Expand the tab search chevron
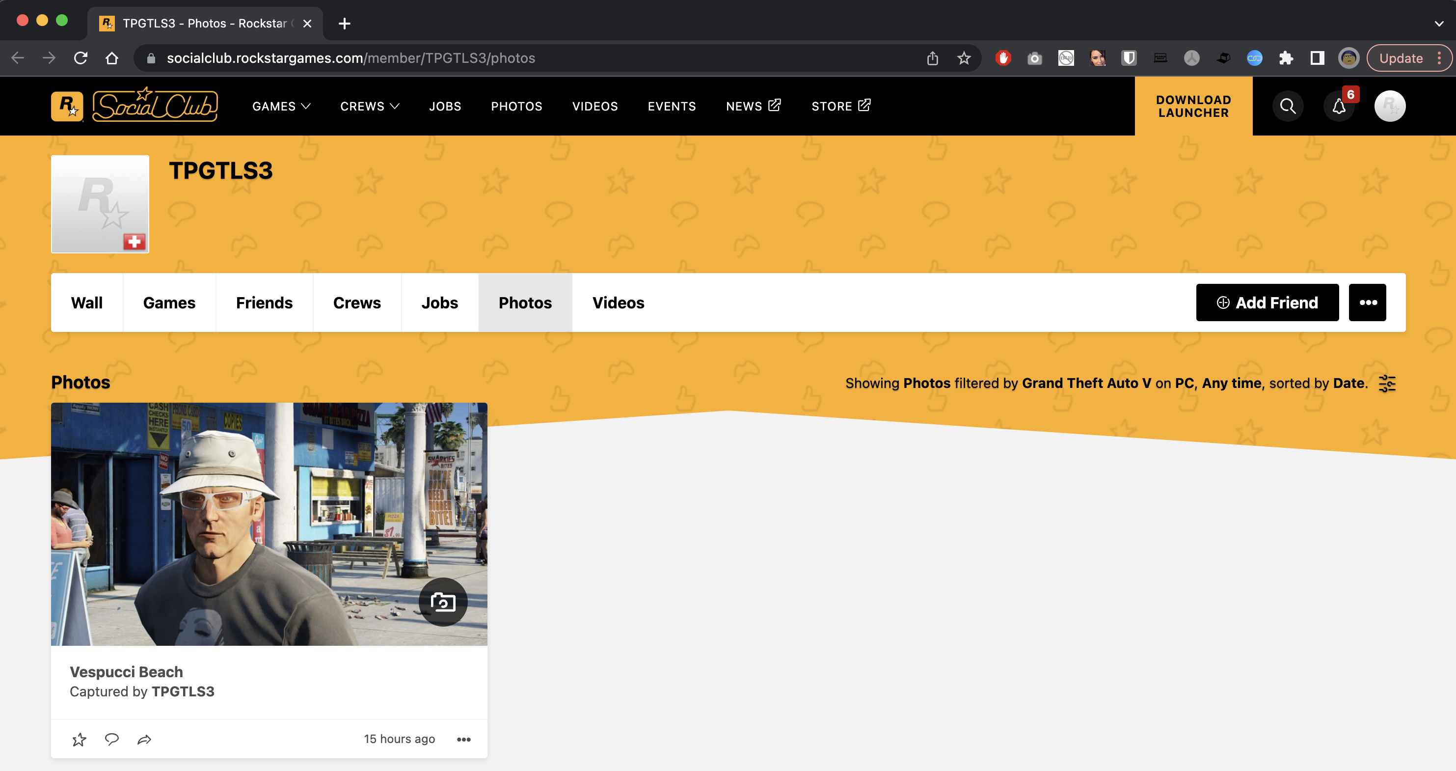1456x771 pixels. click(1438, 23)
